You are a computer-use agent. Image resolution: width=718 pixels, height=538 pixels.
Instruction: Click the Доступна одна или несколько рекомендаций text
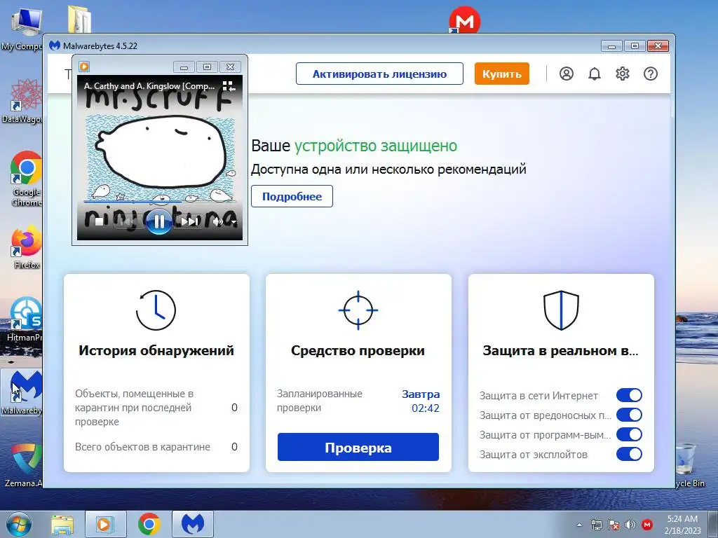click(388, 170)
